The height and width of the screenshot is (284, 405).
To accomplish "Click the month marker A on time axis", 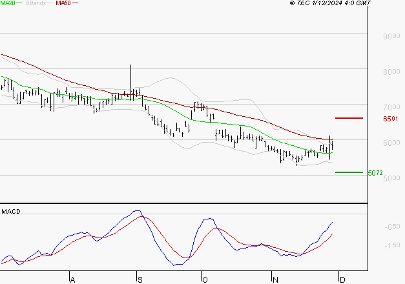I will [72, 279].
